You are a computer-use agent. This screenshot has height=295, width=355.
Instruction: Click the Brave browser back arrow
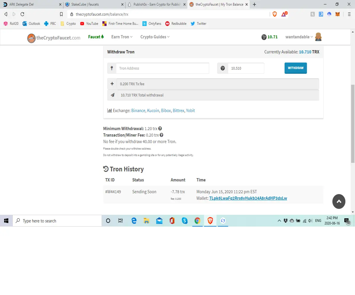(6, 14)
